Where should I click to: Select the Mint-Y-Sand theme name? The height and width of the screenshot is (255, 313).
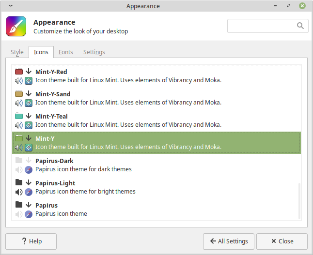tap(53, 94)
